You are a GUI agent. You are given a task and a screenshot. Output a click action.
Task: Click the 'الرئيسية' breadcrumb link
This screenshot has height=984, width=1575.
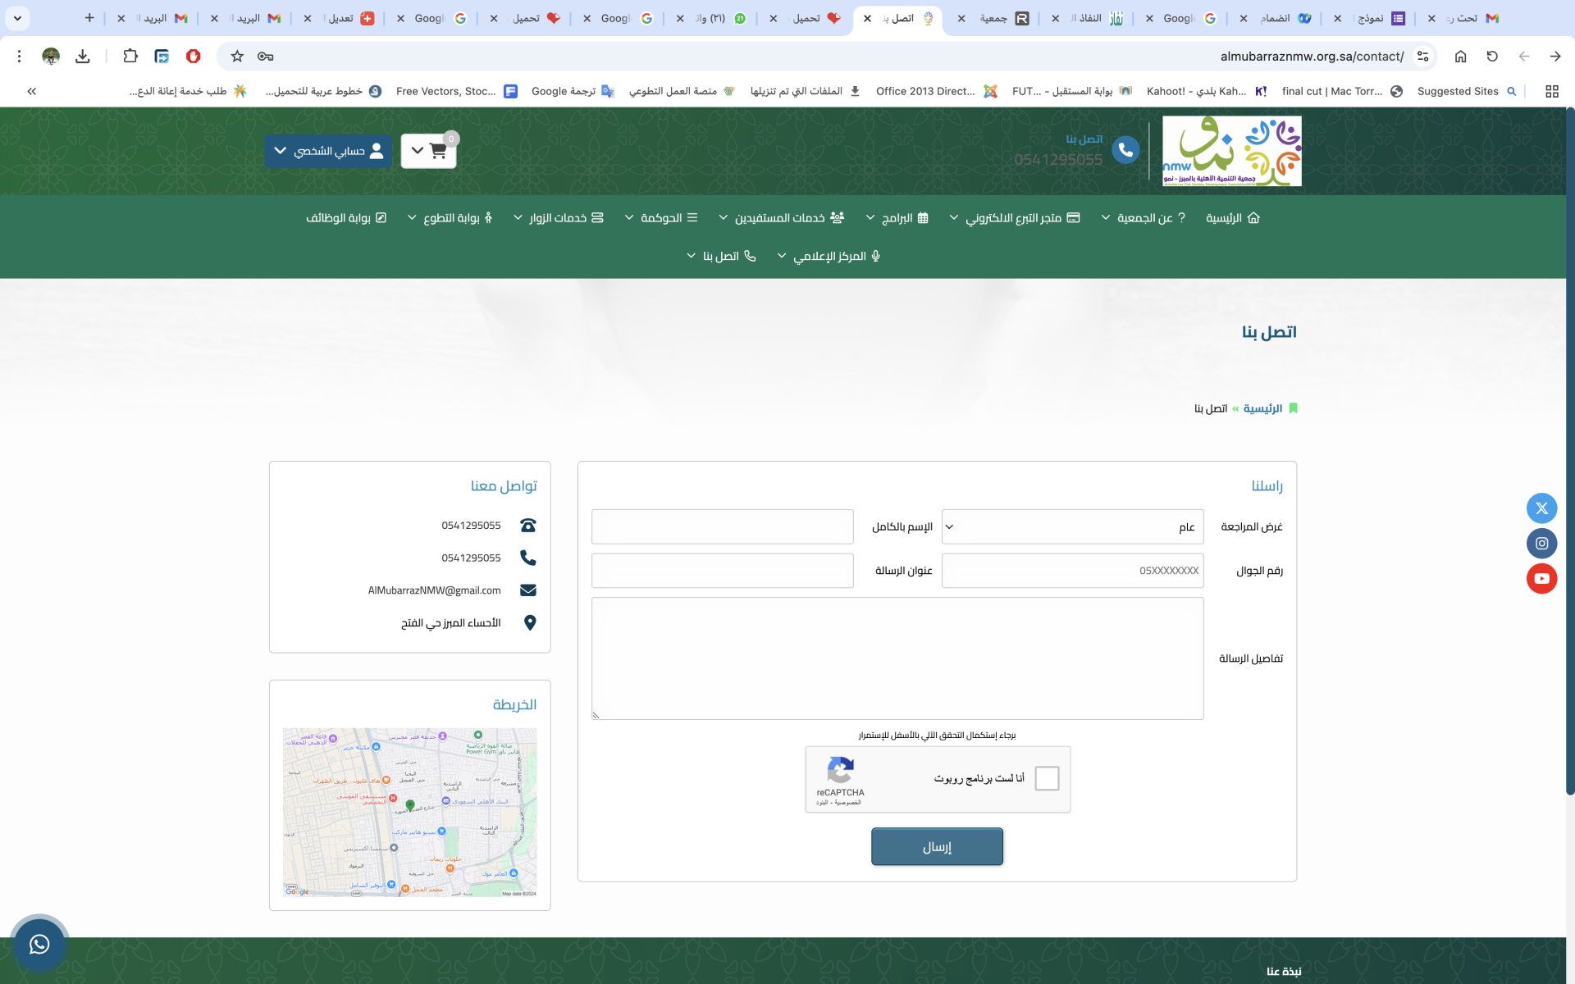1262,408
